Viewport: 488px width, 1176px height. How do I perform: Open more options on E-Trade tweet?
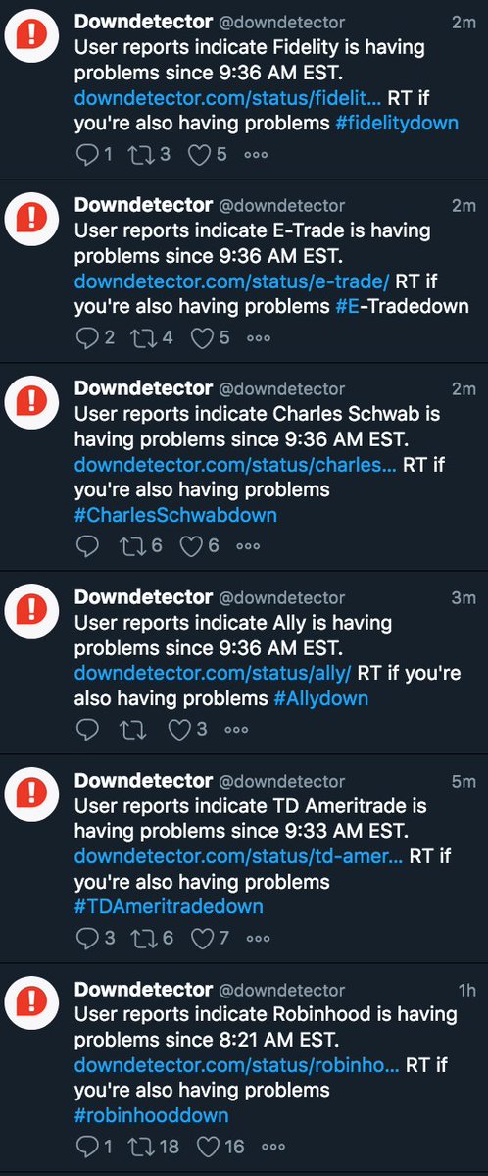coord(259,338)
